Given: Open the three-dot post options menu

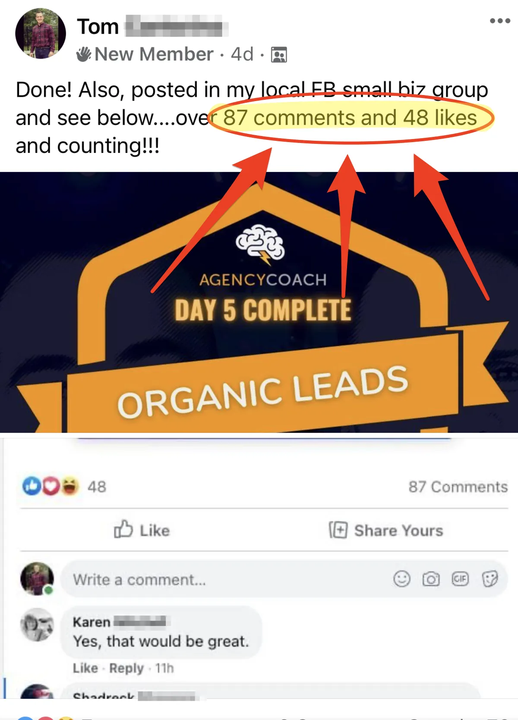Looking at the screenshot, I should point(500,21).
